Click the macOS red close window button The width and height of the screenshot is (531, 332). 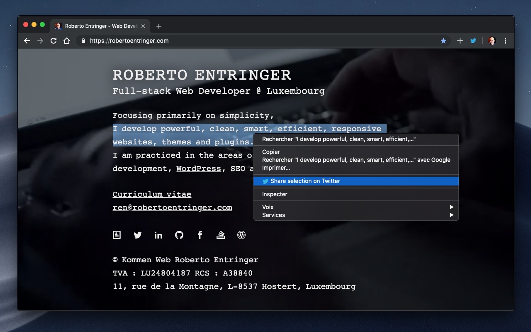tap(26, 25)
